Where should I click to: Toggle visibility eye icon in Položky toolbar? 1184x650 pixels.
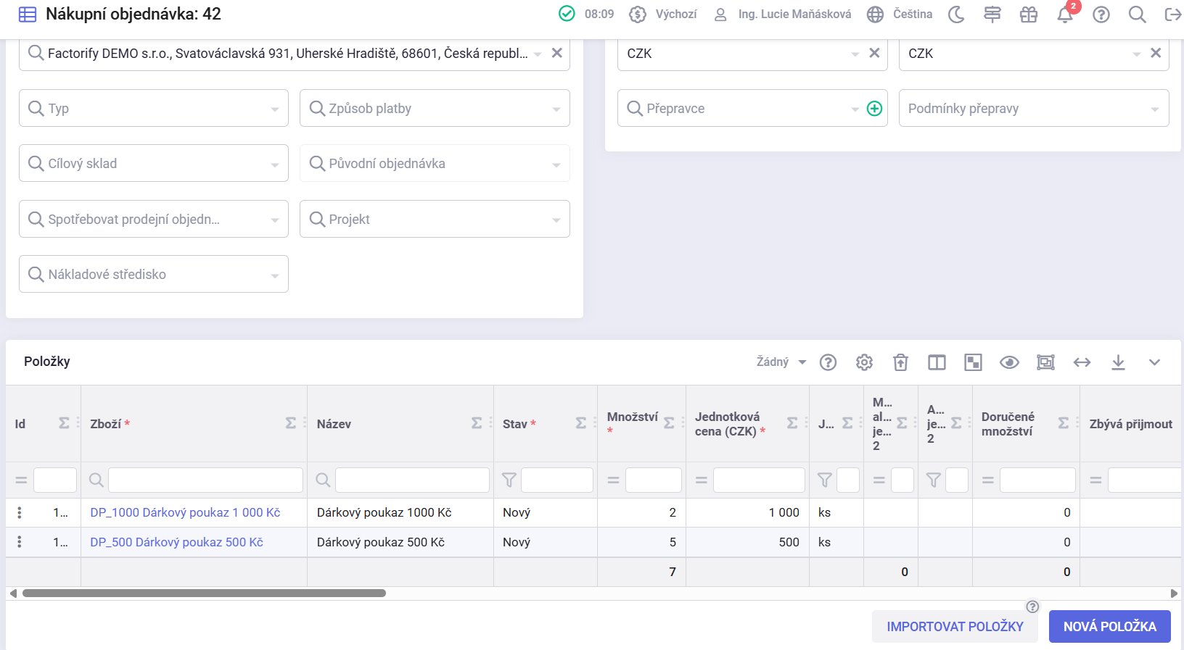point(1009,362)
